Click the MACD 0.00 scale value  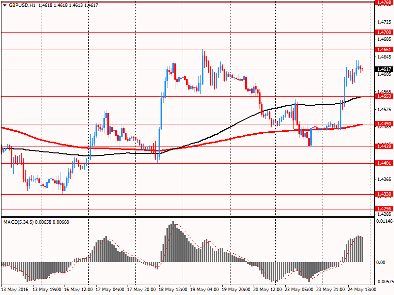(x=381, y=263)
